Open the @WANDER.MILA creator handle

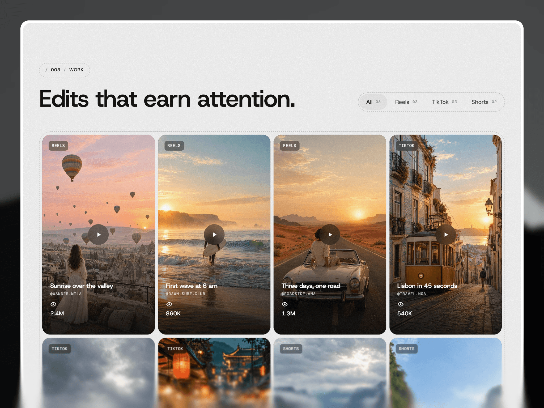pyautogui.click(x=66, y=294)
